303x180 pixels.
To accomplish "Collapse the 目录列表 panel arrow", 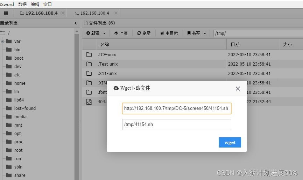I will tap(76, 23).
